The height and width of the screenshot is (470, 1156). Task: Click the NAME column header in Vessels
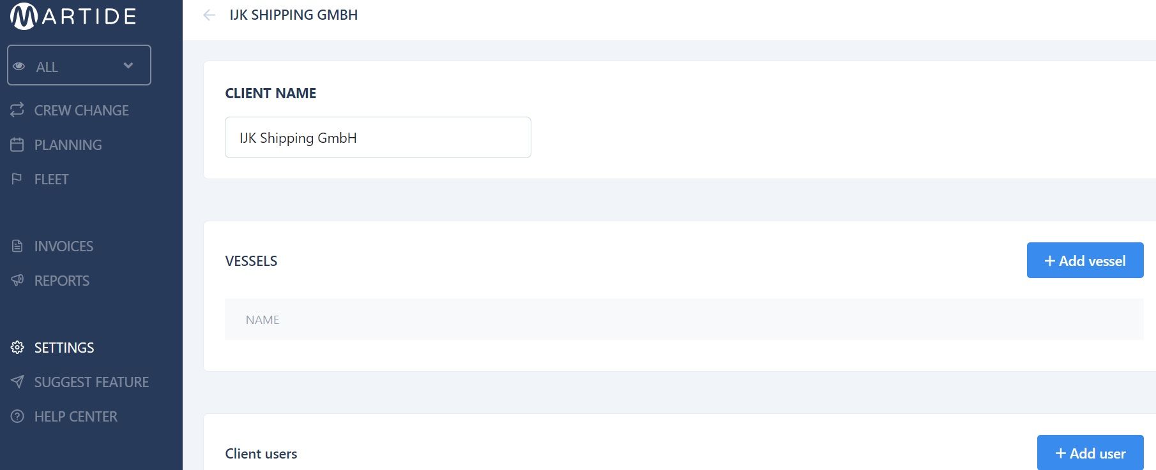(262, 319)
